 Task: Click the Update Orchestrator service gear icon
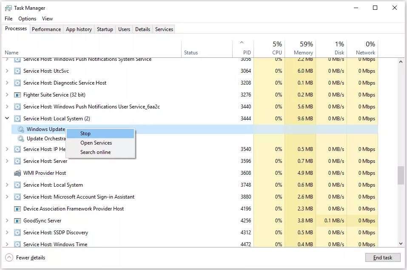(21, 139)
